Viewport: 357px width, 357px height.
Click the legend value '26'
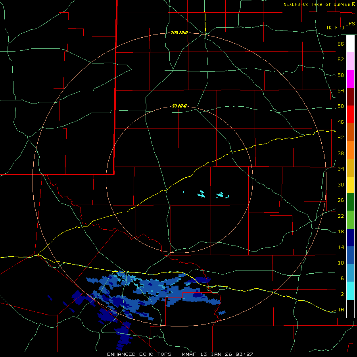[341, 200]
